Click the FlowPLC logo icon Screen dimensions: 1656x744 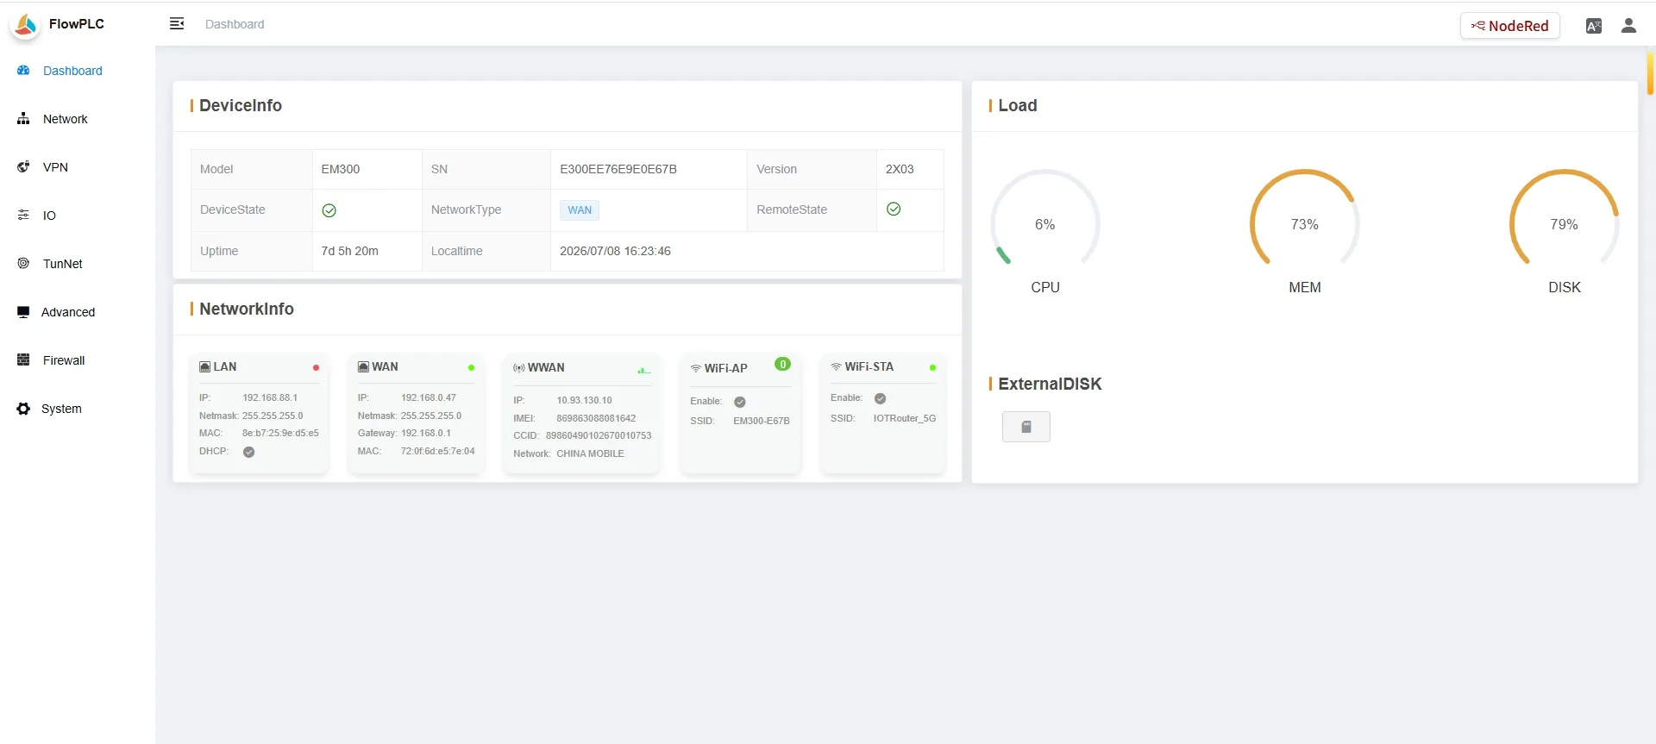click(x=26, y=25)
